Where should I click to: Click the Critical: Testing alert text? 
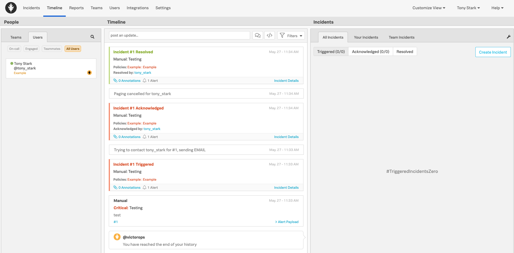pos(128,208)
